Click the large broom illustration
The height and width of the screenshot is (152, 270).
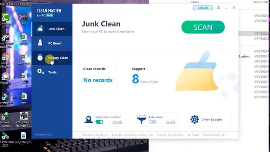197,71
